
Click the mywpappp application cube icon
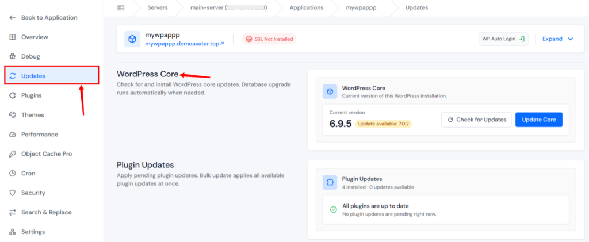(x=132, y=39)
